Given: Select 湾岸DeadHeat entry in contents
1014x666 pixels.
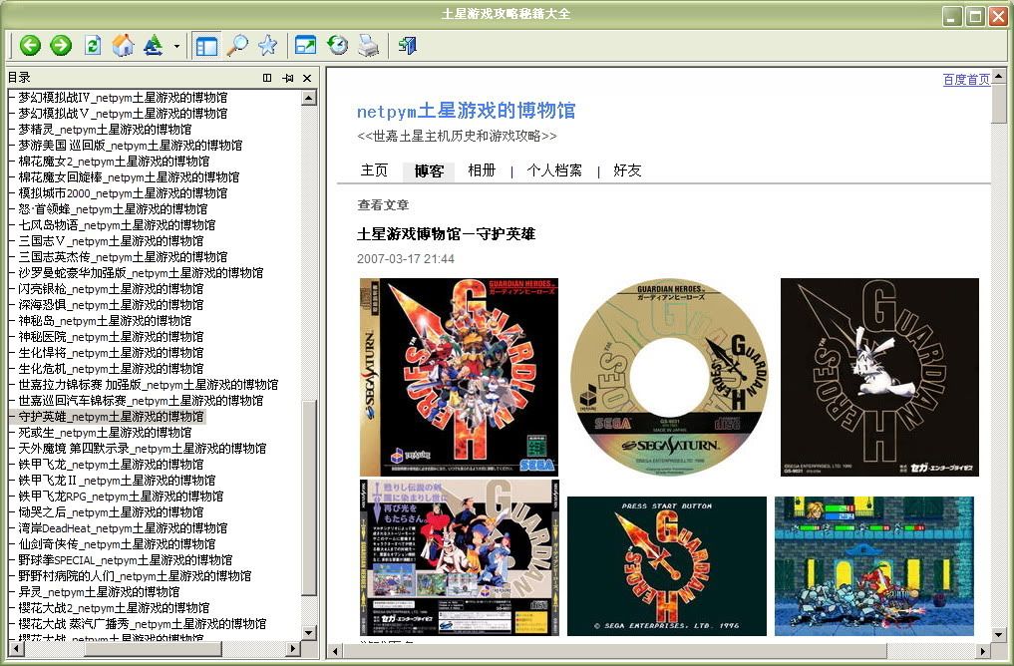Looking at the screenshot, I should (123, 528).
